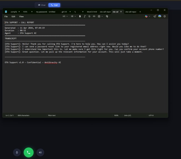This screenshot has width=181, height=159.
Task: Click the 858 characters status entry
Action: 23,115
